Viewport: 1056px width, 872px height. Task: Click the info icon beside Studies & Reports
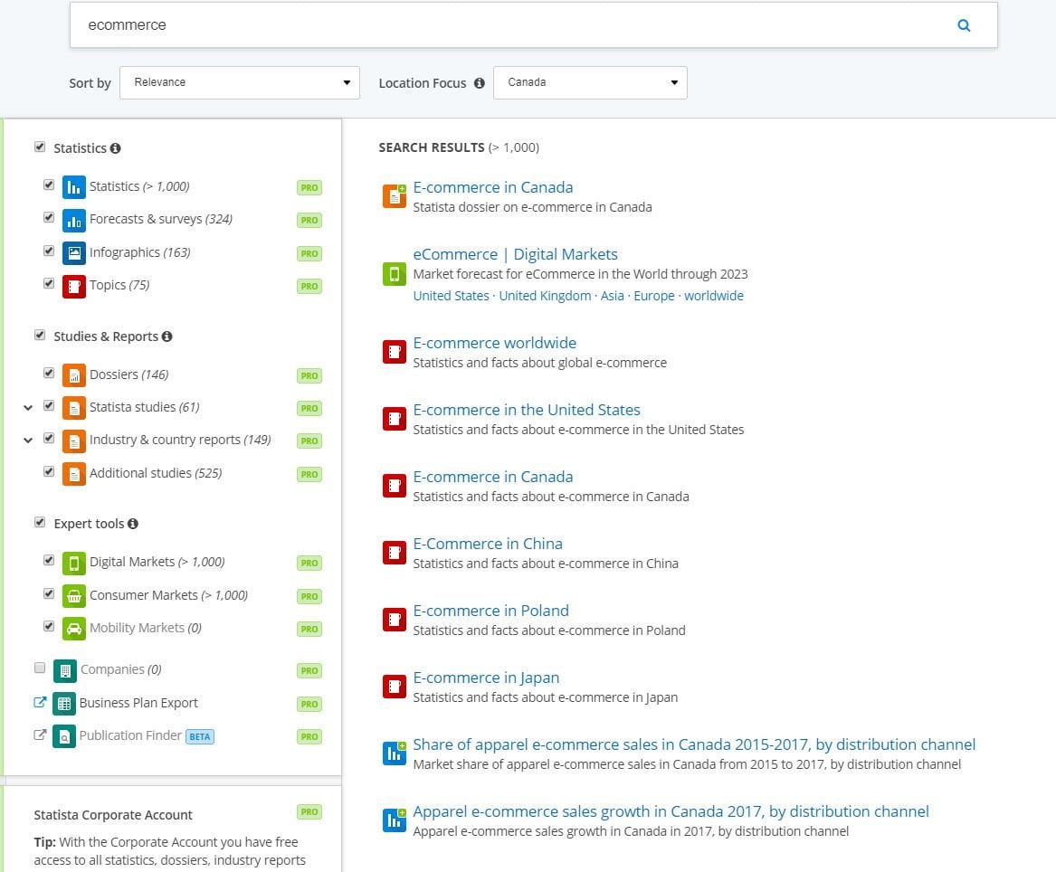(x=167, y=336)
